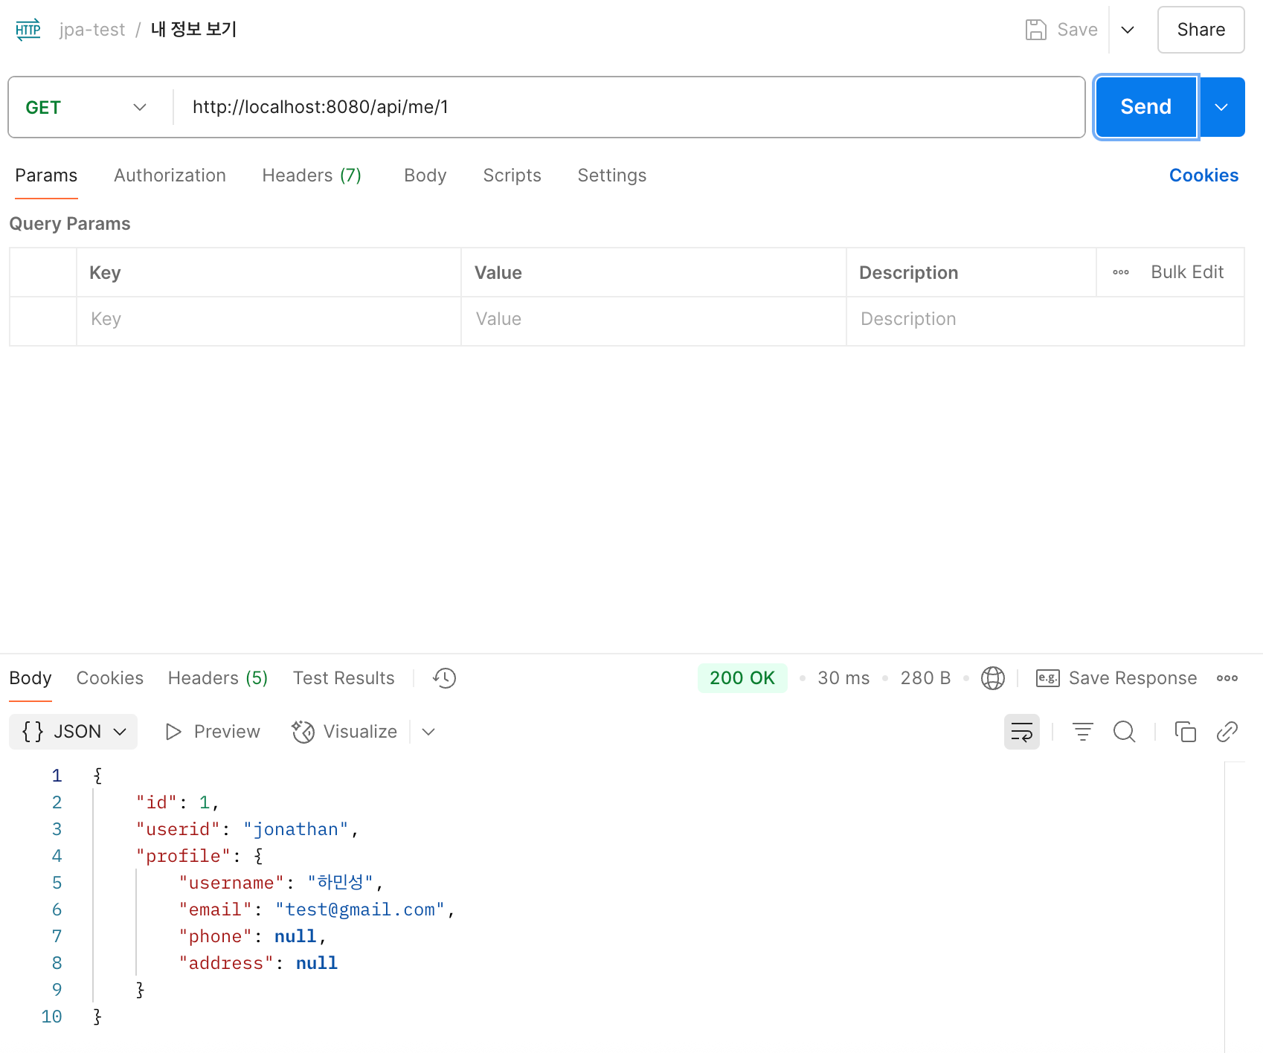Image resolution: width=1263 pixels, height=1053 pixels.
Task: Click the empty Value input cell
Action: (653, 320)
